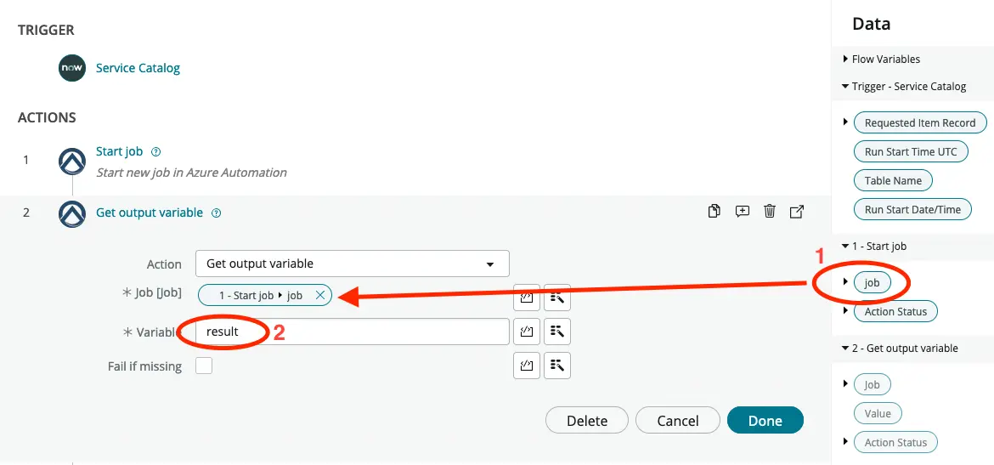
Task: Expand the Requested Item Record pill
Action: 845,122
